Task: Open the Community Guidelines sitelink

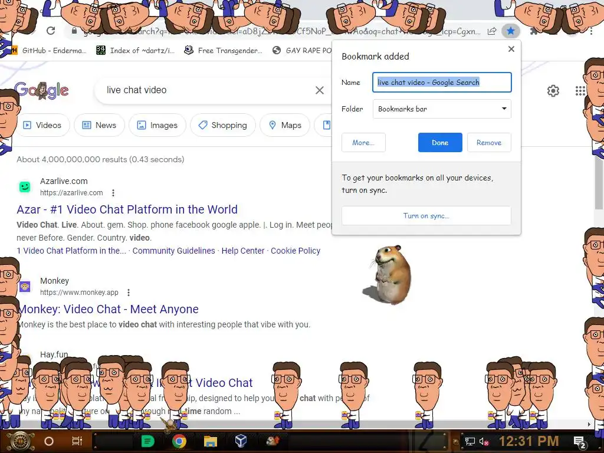Action: (174, 251)
